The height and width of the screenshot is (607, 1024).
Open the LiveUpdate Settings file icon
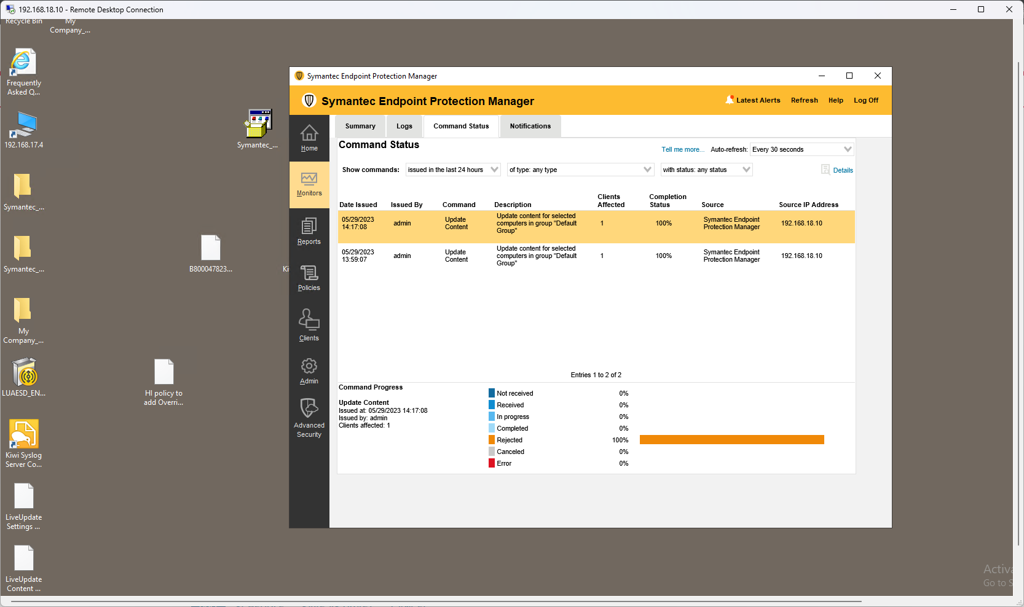point(24,496)
